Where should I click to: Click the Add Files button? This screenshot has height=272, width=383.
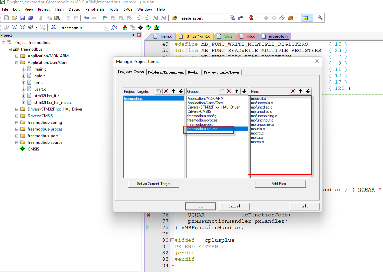280,183
